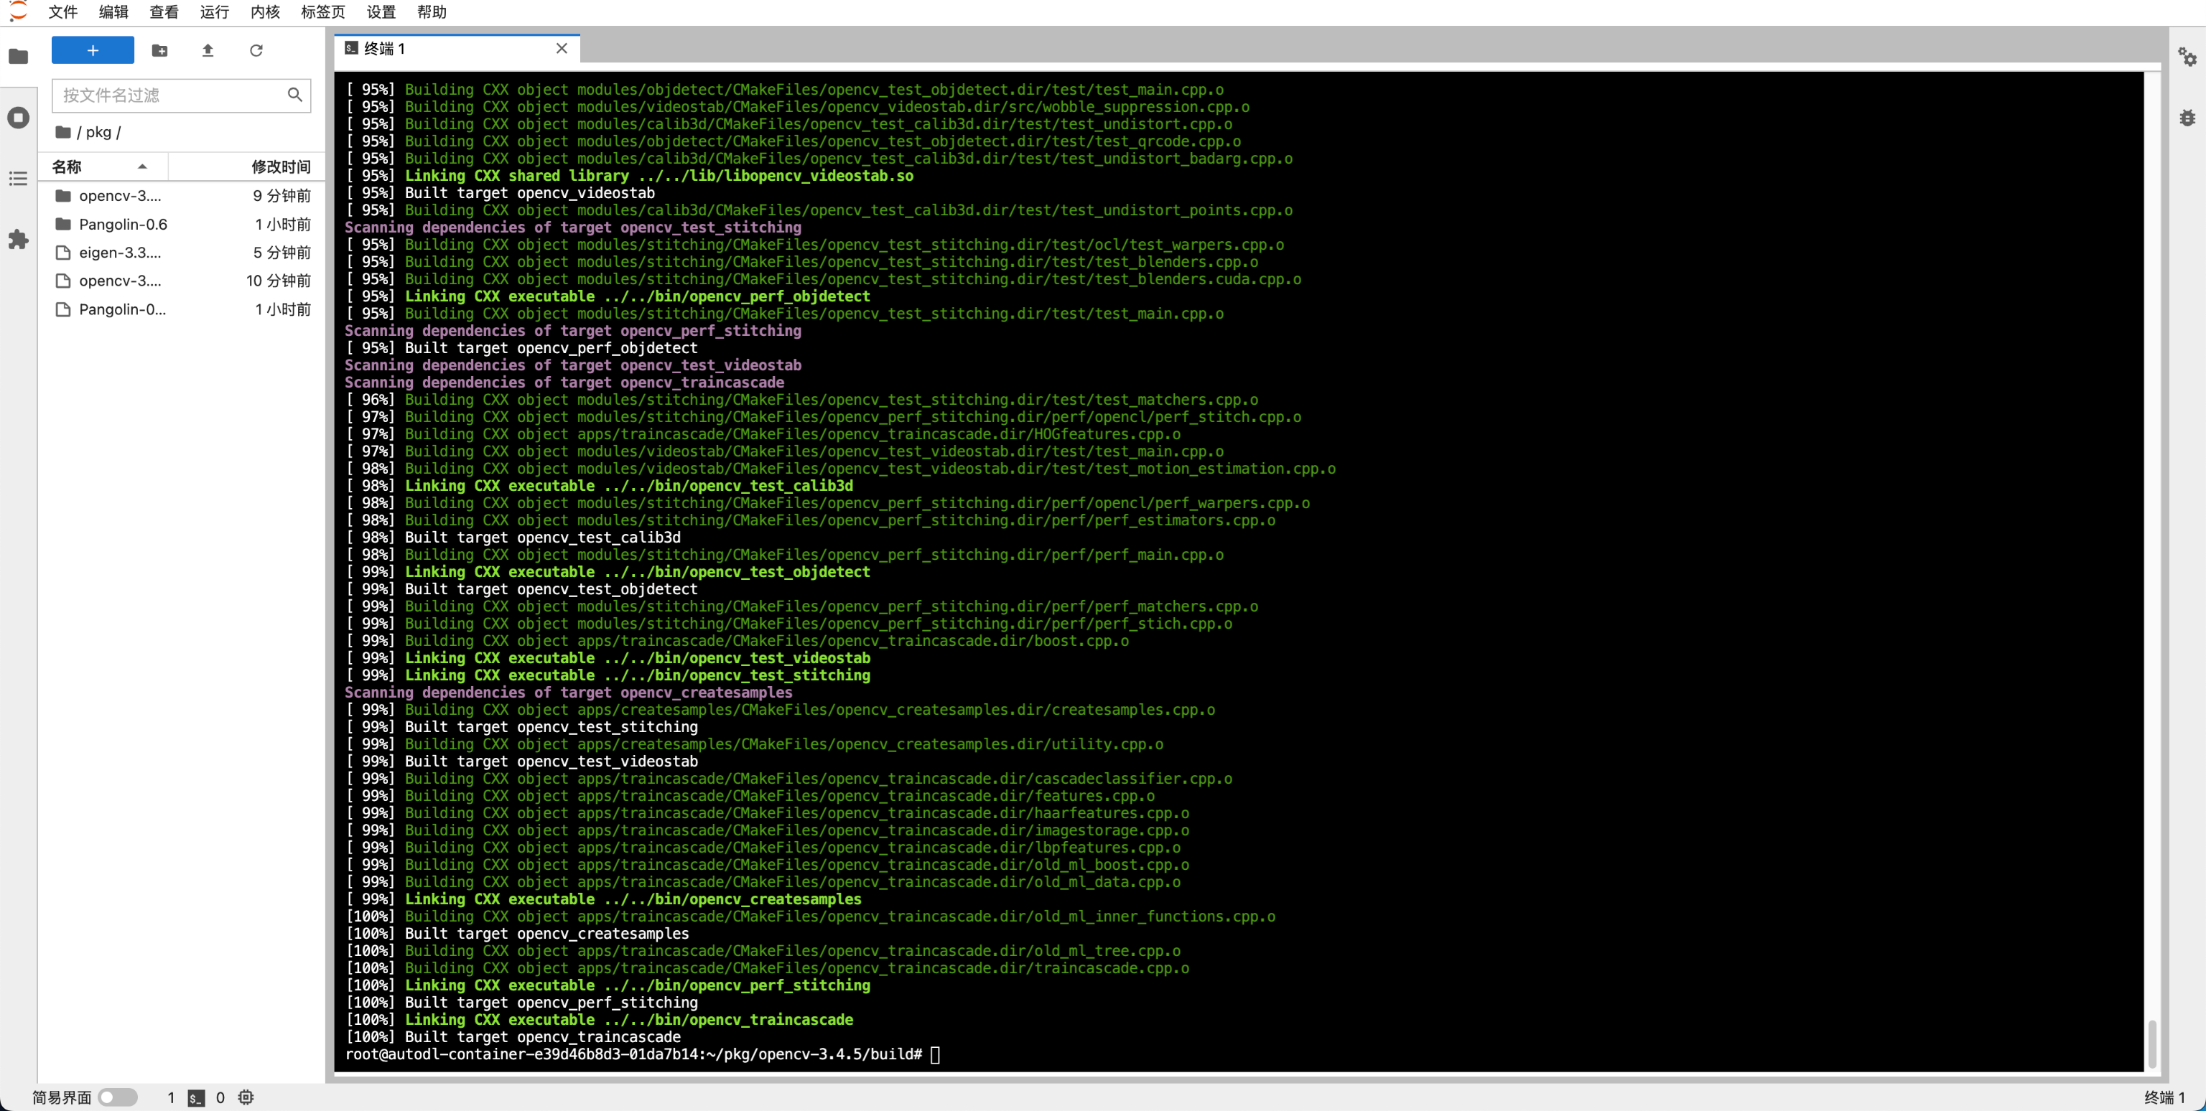
Task: Click the Jupyter logo icon
Action: 18,11
